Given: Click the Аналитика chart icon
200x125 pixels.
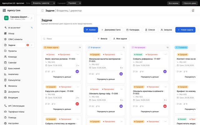Looking at the screenshot, I should point(5,74).
